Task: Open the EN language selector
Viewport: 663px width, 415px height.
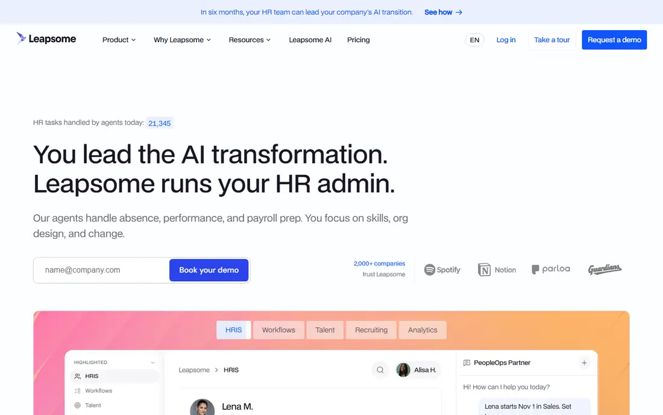Action: tap(474, 40)
